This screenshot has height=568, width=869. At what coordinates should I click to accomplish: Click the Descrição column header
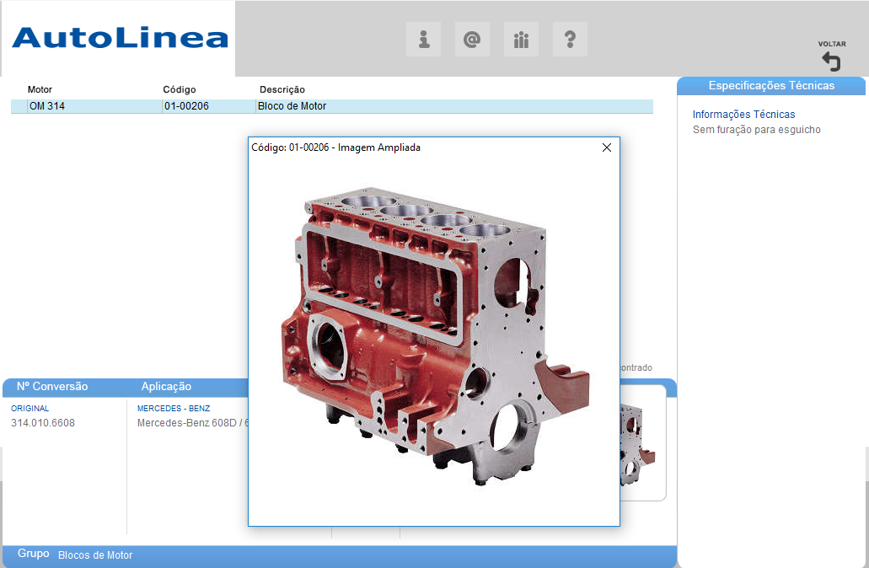(282, 89)
